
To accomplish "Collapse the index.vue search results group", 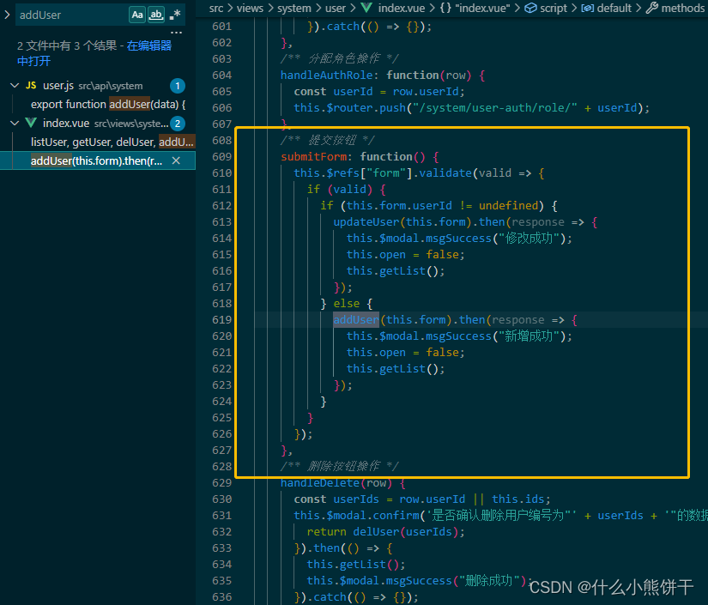I will [x=15, y=124].
